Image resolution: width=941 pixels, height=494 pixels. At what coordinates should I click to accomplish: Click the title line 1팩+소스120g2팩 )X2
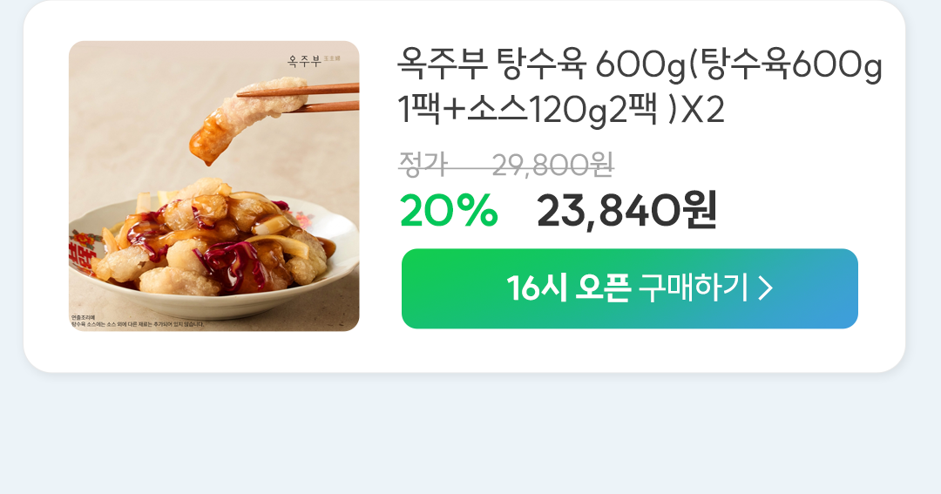point(561,111)
